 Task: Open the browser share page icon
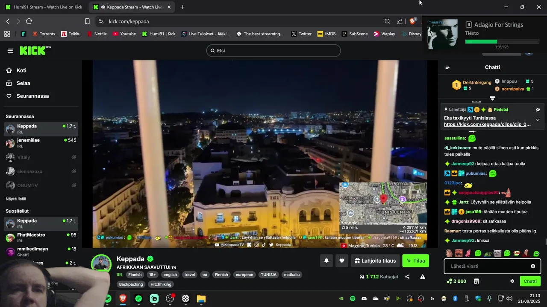[x=400, y=21]
